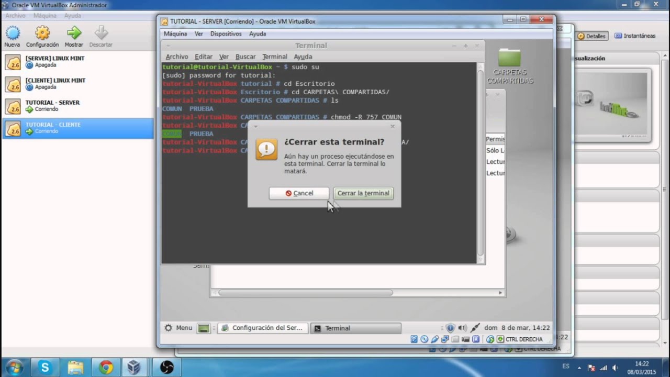670x377 pixels.
Task: Open the Terminal menu in the terminal menubar
Action: [275, 57]
